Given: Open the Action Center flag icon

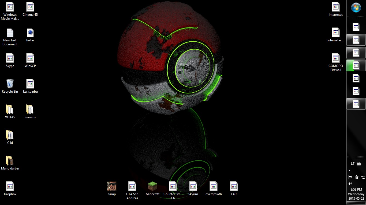Looking at the screenshot, I should [350, 177].
